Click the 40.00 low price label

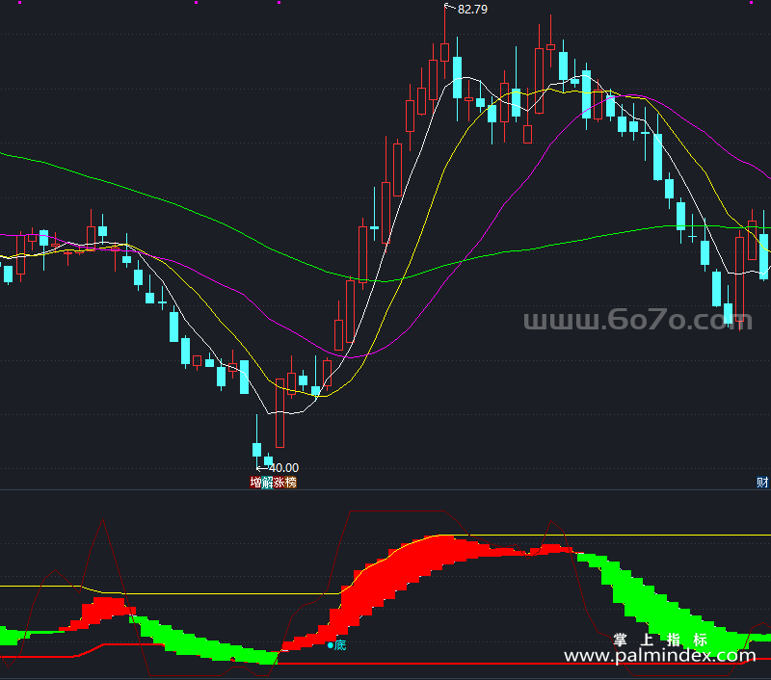tap(283, 468)
